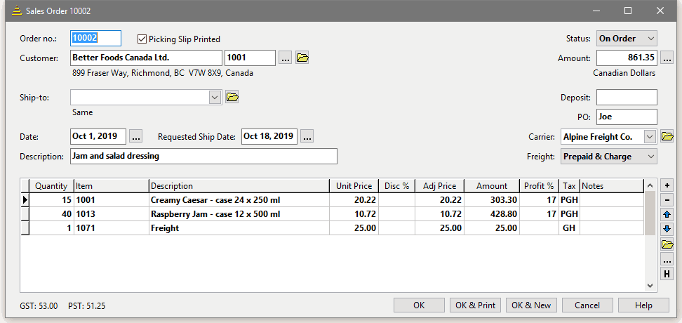
Task: Open the date picker beside Oct 1, 2019
Action: (x=136, y=137)
